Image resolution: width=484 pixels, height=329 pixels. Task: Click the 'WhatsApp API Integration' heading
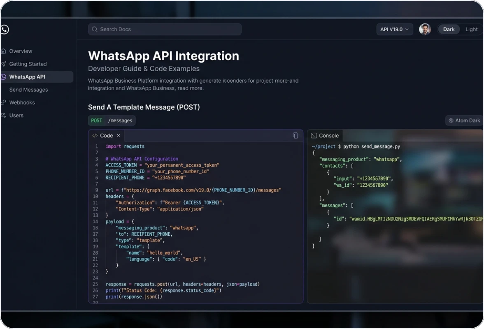(164, 56)
